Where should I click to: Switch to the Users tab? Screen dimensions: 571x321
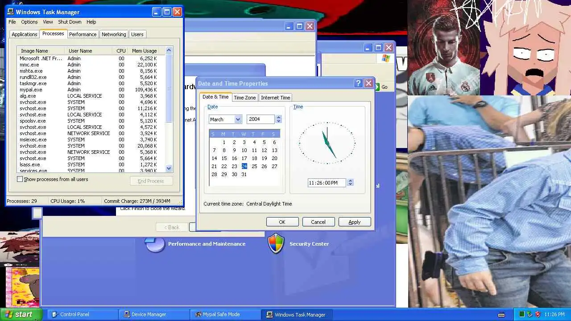click(x=137, y=34)
